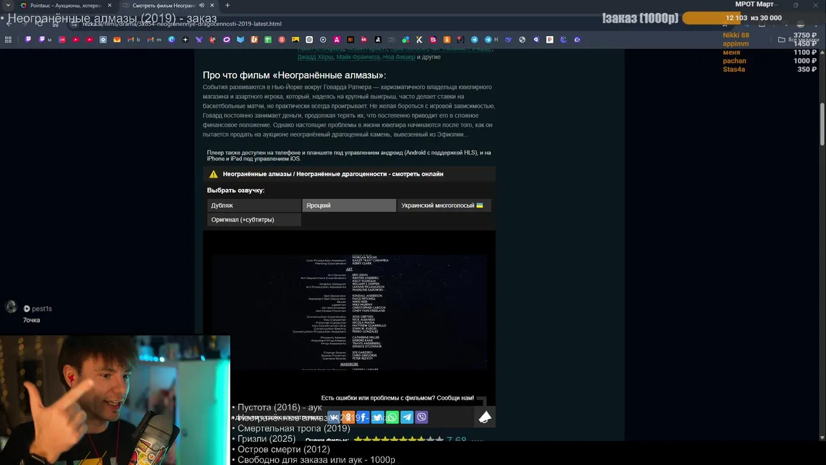Open the apps grid bookmark icon

(8, 39)
